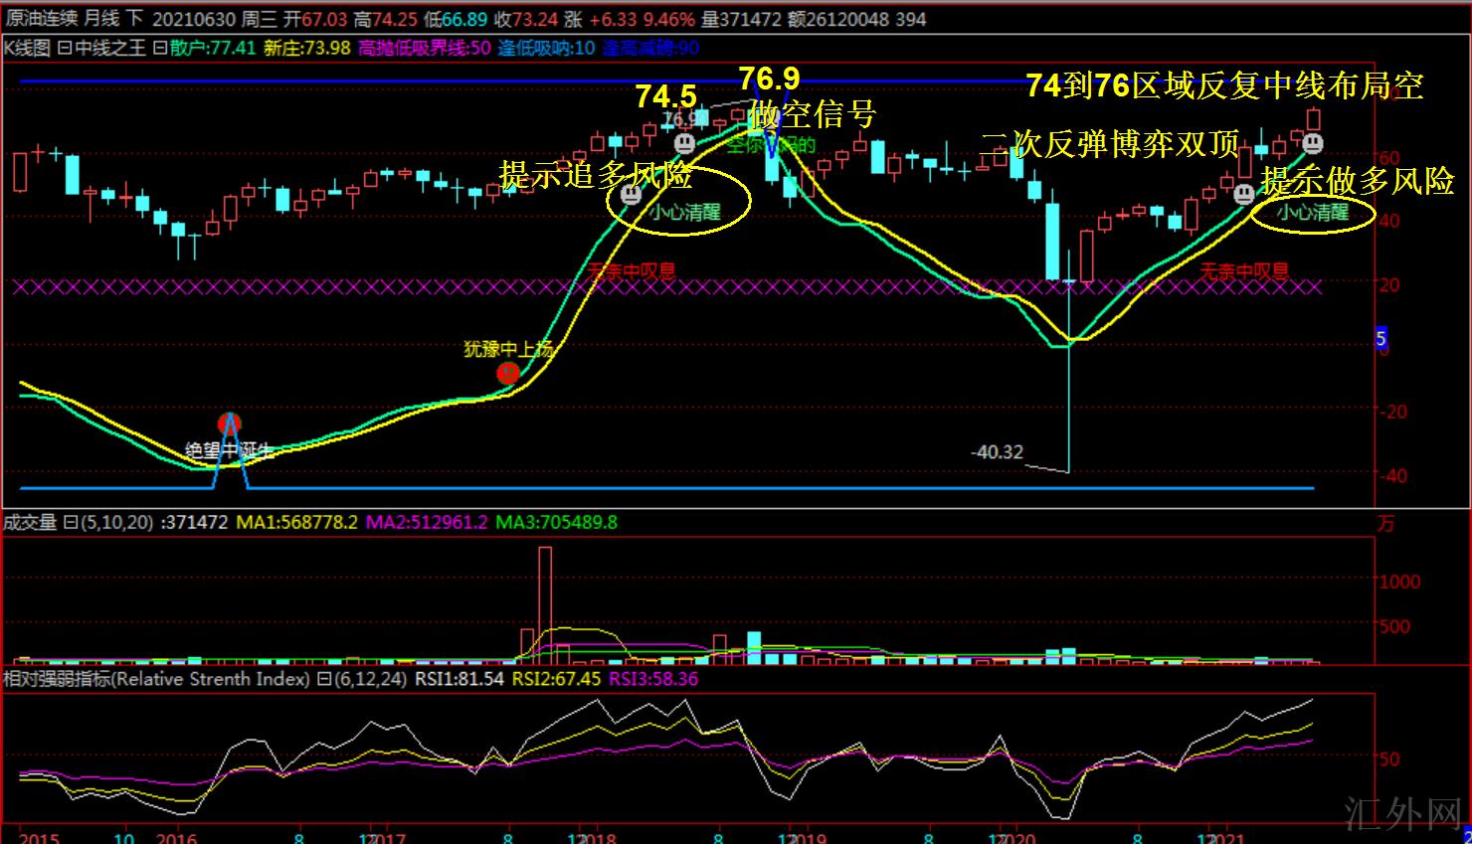1472x844 pixels.
Task: Toggle the box icon before 散户 value
Action: point(159,48)
